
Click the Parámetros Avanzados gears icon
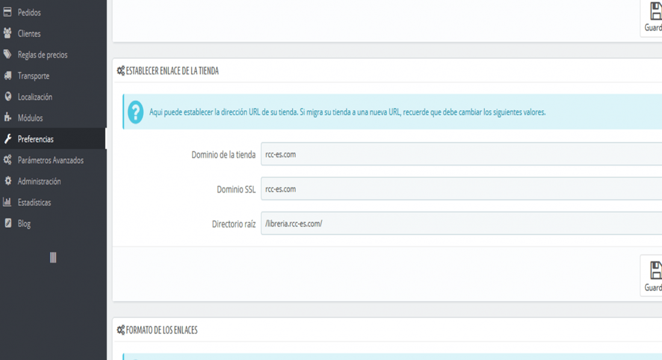(8, 160)
